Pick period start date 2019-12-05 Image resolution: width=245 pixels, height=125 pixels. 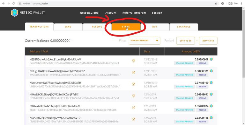pyautogui.click(x=186, y=41)
